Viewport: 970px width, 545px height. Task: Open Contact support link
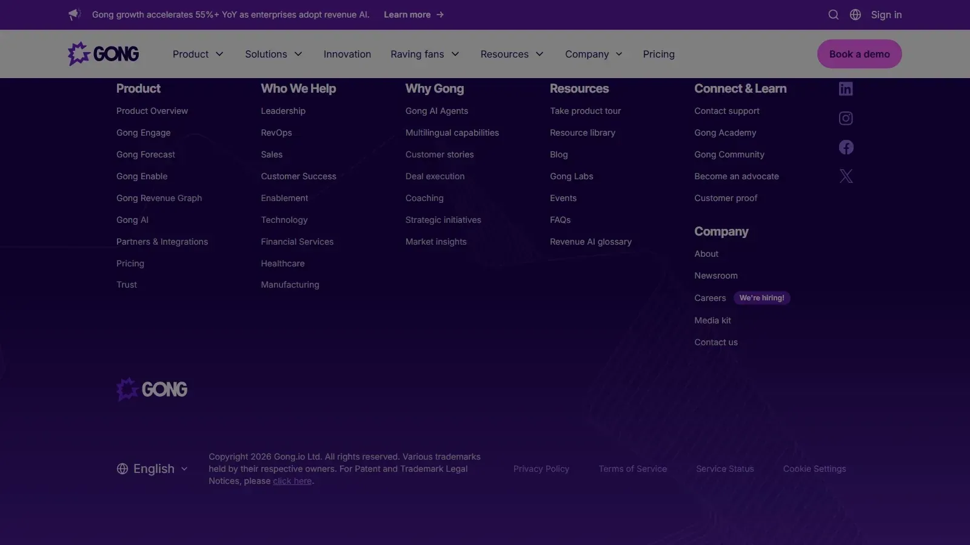[x=727, y=111]
